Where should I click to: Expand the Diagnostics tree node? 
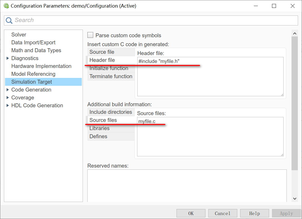pyautogui.click(x=8, y=58)
